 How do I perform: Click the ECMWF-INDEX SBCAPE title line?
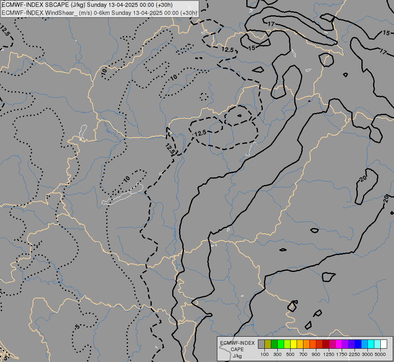tap(87, 5)
